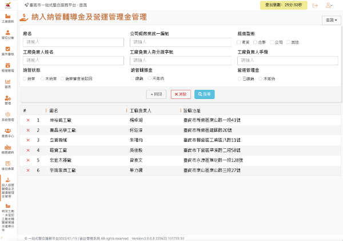Select 已繳納 radio under 營運管理金
Viewport: 343px width, 241px height.
(x=240, y=78)
